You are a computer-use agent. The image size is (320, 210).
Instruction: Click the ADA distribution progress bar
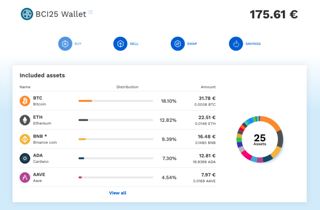pyautogui.click(x=116, y=158)
